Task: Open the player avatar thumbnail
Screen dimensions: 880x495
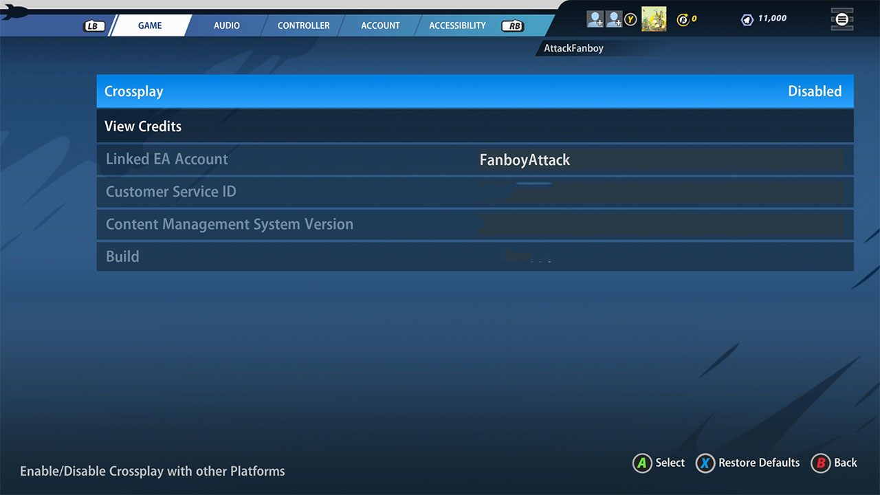Action: tap(653, 19)
